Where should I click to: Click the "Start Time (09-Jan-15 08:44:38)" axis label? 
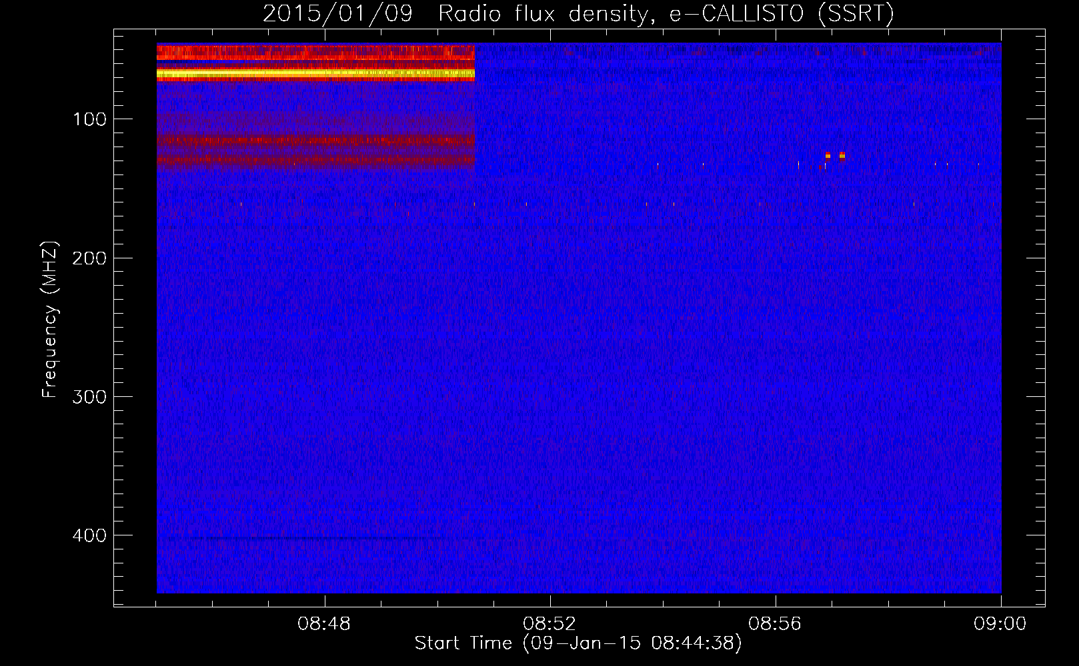click(578, 643)
